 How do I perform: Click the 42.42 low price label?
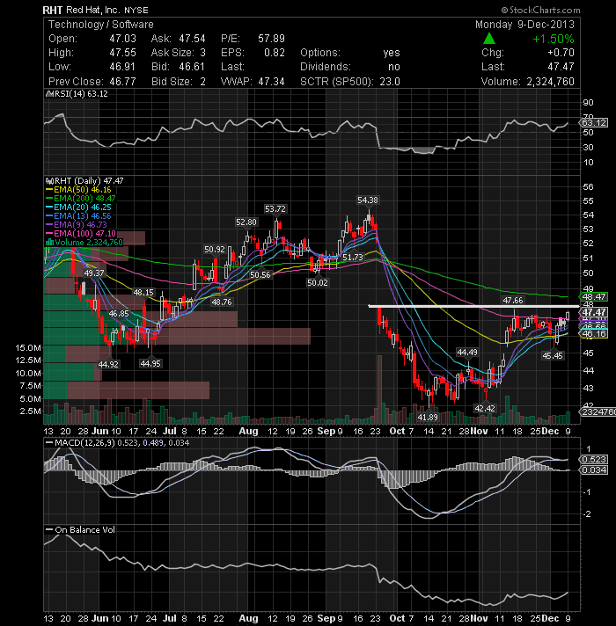[485, 409]
